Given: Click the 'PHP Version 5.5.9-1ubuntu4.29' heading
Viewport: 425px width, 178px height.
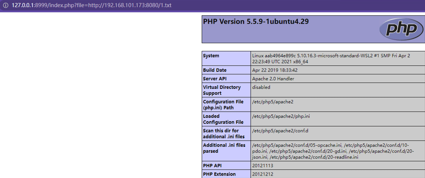Looking at the screenshot, I should 256,22.
